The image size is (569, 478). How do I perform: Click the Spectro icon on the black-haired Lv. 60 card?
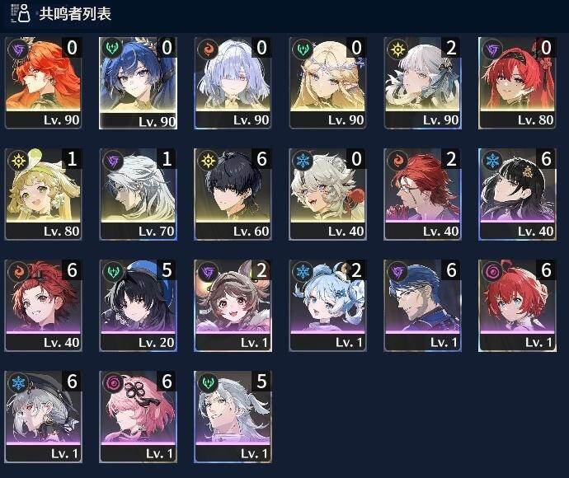pos(208,161)
